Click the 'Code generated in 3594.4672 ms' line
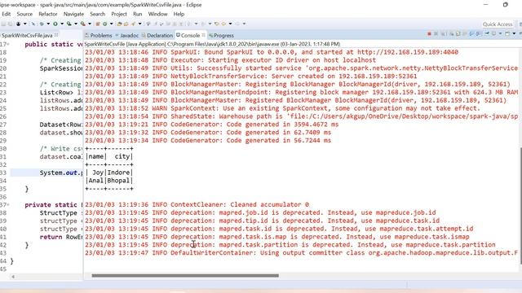The image size is (522, 293). coord(212,125)
